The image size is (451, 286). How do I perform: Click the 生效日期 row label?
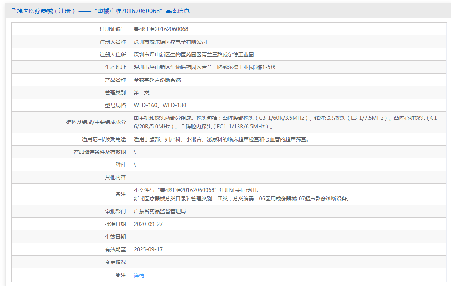point(115,237)
